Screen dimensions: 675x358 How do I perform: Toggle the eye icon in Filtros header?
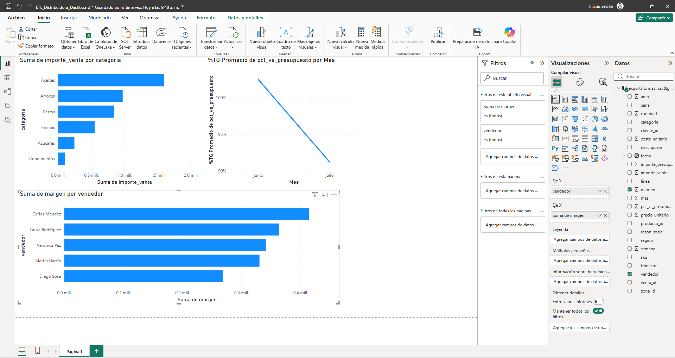click(x=532, y=63)
